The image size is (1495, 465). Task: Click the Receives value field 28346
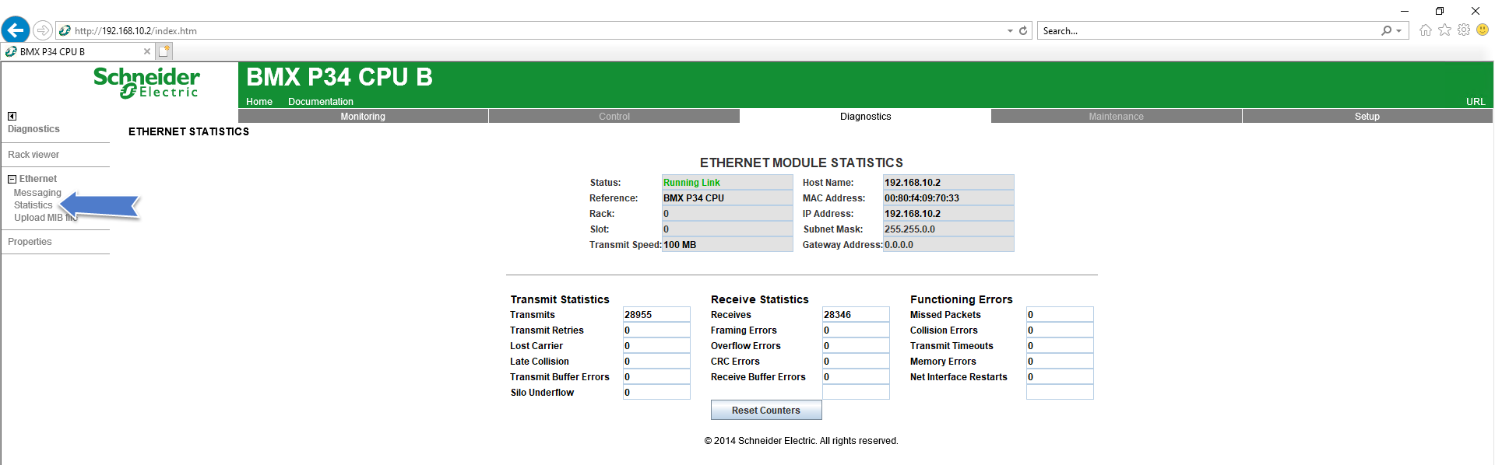pyautogui.click(x=856, y=314)
